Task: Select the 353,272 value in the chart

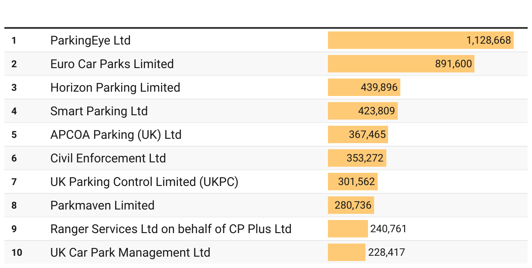Action: pyautogui.click(x=365, y=158)
